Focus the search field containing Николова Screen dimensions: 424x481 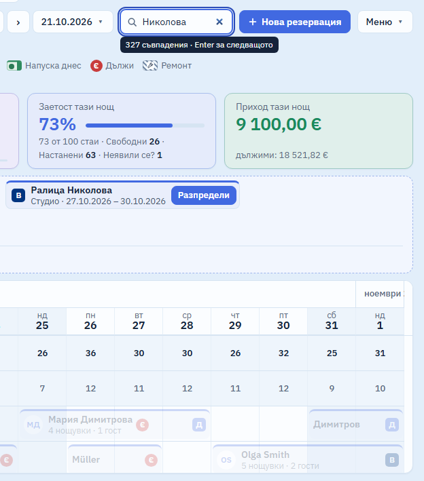point(176,22)
